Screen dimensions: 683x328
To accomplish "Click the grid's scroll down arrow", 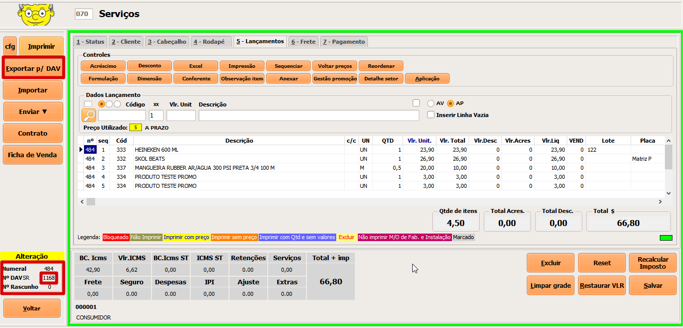I will click(x=668, y=193).
